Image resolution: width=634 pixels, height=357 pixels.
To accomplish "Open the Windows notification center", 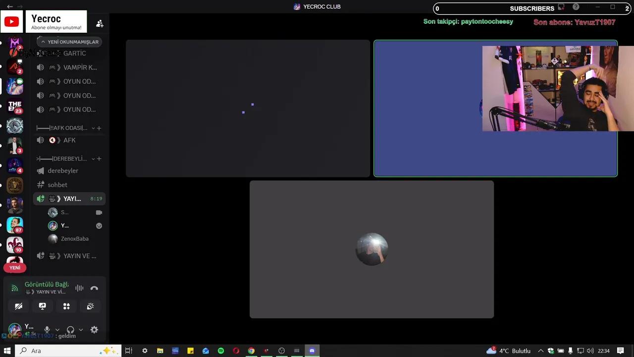I will point(621,351).
